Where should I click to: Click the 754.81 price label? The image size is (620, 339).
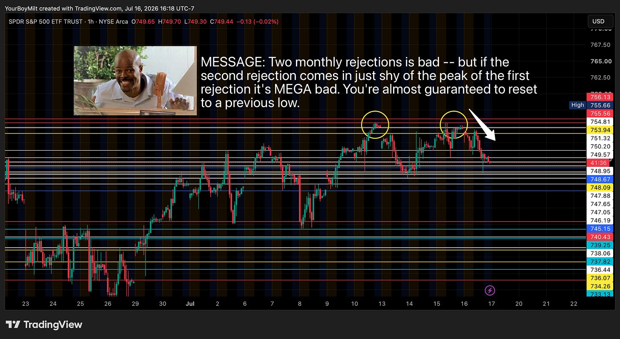[600, 122]
